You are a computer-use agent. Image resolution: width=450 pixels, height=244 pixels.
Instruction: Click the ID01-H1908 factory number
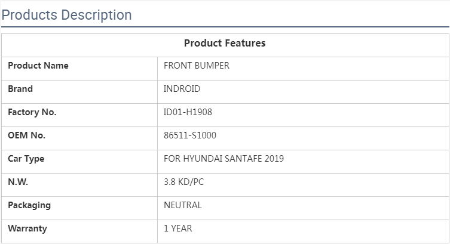pyautogui.click(x=188, y=112)
